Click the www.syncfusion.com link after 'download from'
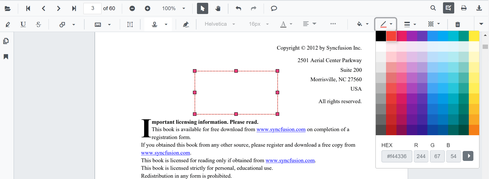 tap(281, 129)
